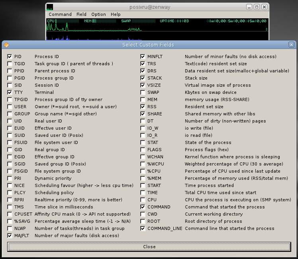Toggle the USER owner checkbox
The image size is (298, 259).
[10, 107]
